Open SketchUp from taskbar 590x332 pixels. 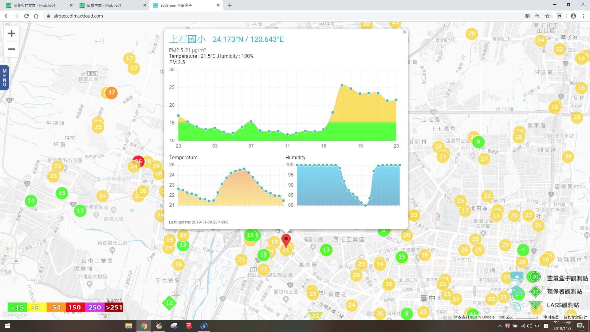pyautogui.click(x=189, y=326)
